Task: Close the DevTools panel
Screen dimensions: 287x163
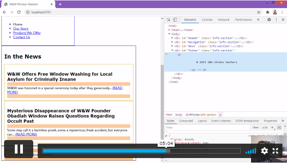Action: pos(283,20)
